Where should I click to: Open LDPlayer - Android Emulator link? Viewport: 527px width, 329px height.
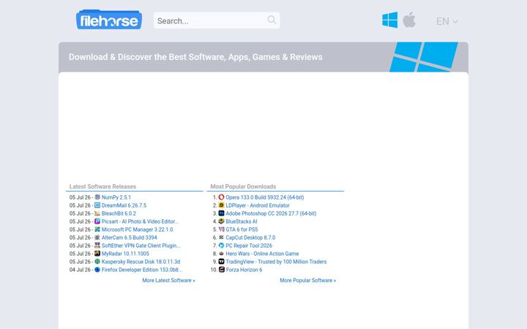258,205
